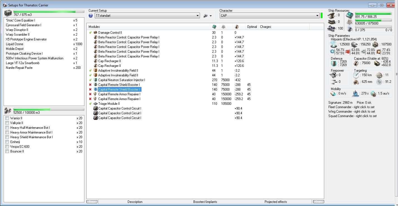The width and height of the screenshot is (398, 206).
Task: Click the drone bay bar showing 52500 / 100000 m3
Action: (x=49, y=110)
